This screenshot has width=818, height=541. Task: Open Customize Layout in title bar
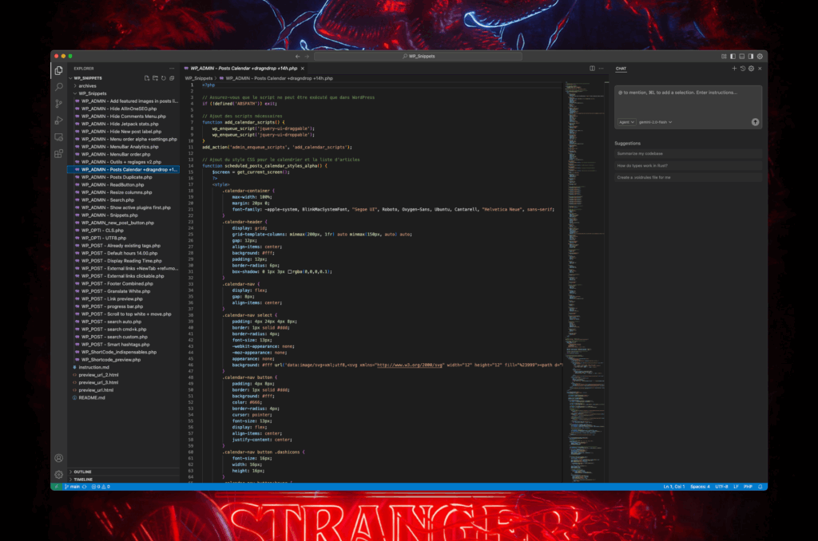(x=724, y=57)
